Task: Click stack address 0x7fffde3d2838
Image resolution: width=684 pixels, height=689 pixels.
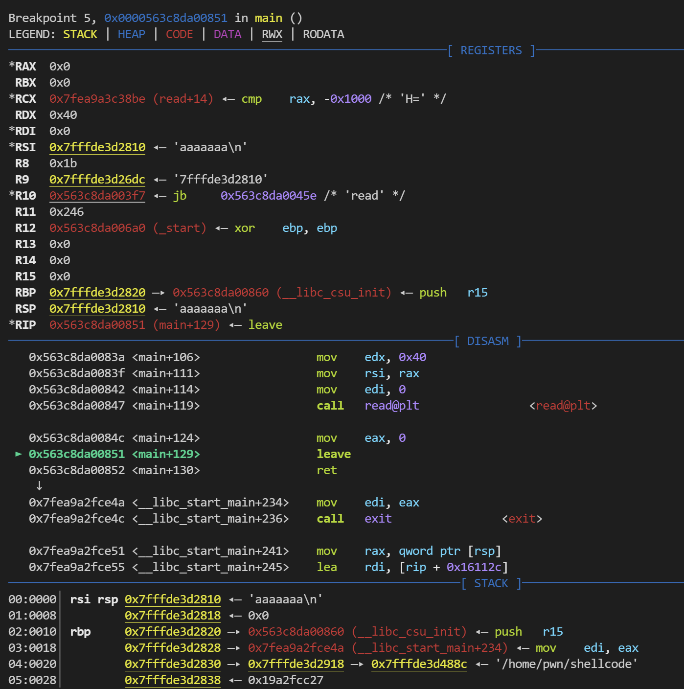Action: [x=173, y=680]
